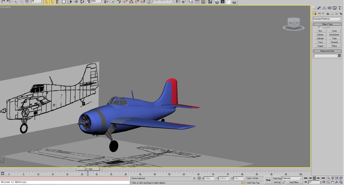Click the Mirror tool icon
This screenshot has width=345, height=194.
178,2
